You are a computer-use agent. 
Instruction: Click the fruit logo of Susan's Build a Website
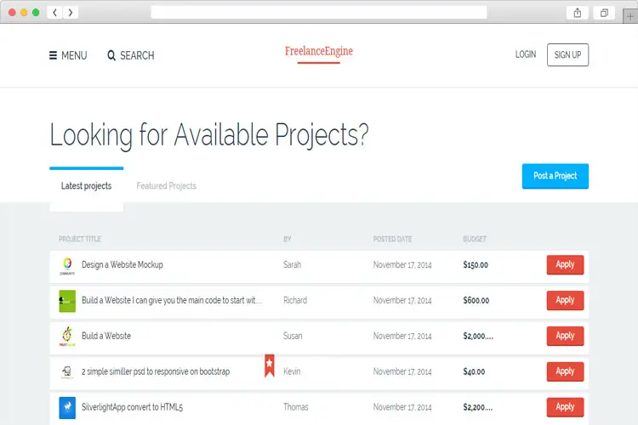[67, 337]
